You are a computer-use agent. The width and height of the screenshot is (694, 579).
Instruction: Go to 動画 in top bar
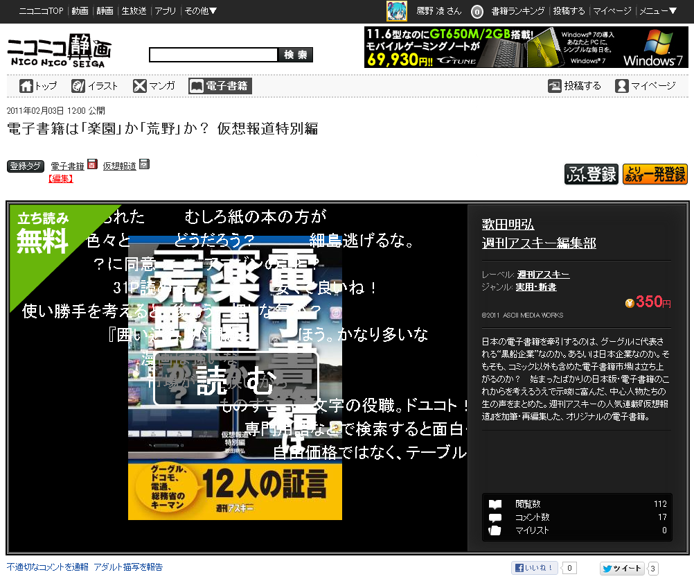[x=80, y=11]
